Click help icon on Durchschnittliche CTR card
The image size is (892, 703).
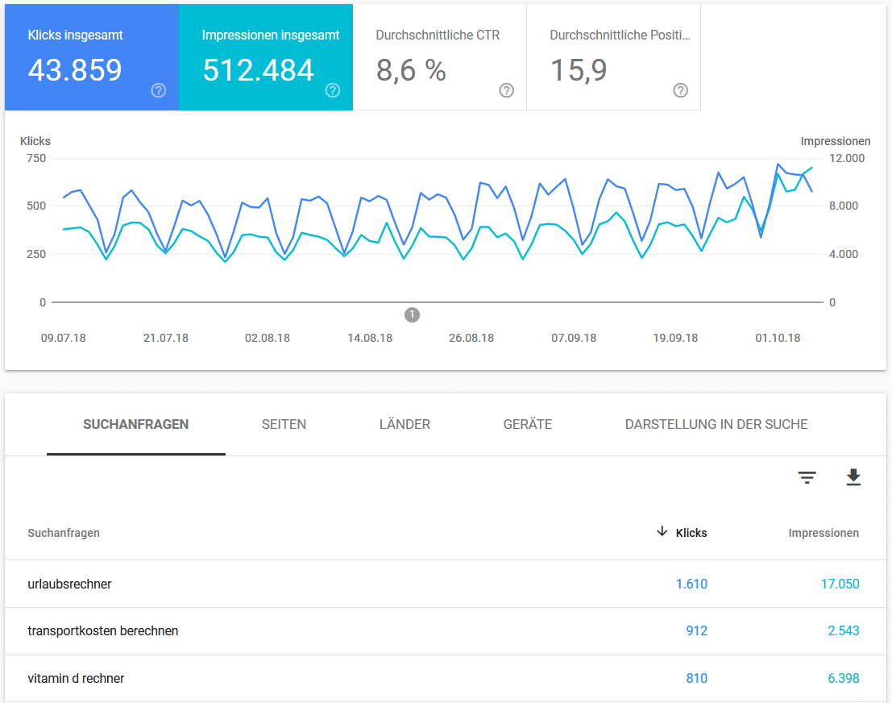pyautogui.click(x=507, y=90)
